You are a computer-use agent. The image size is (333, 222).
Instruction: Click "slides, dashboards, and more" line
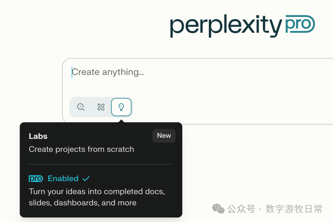point(83,203)
